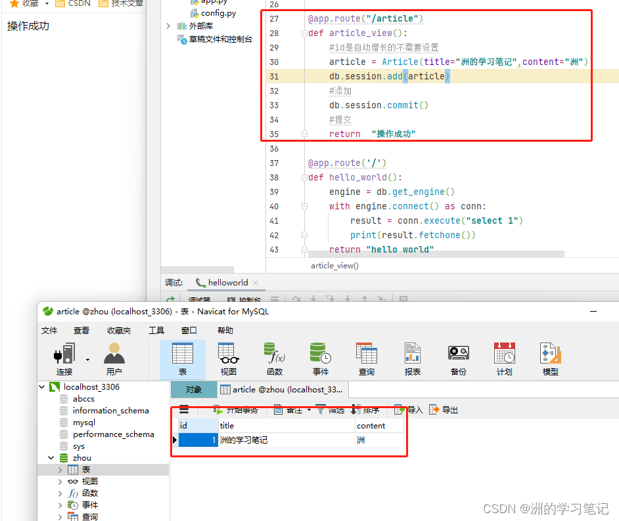Select the Table (表) toolbar icon
619x521 pixels.
point(183,359)
